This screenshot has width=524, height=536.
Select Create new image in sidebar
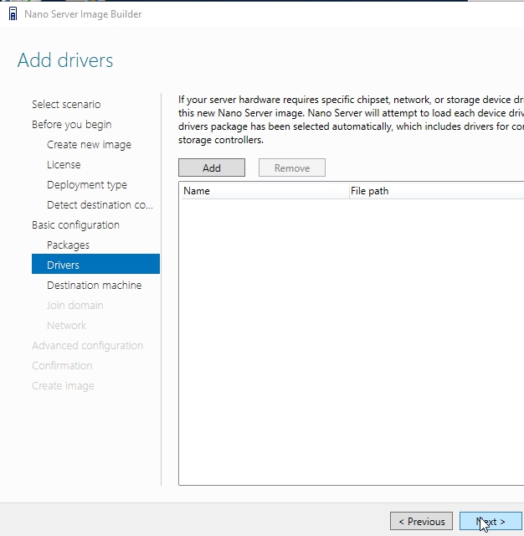89,145
